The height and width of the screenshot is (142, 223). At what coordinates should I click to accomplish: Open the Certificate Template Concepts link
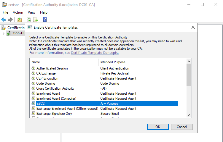tap(95, 53)
